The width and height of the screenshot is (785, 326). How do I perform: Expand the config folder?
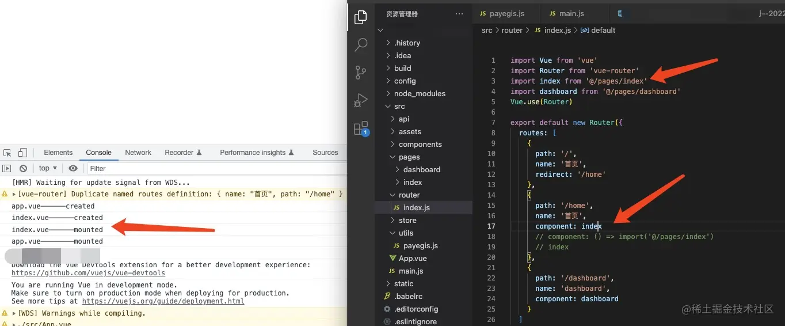pos(388,81)
